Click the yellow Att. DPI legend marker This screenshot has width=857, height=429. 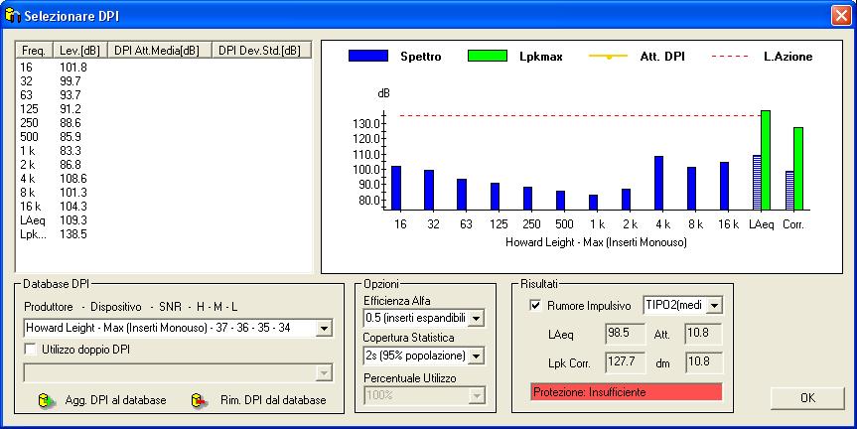[x=609, y=56]
